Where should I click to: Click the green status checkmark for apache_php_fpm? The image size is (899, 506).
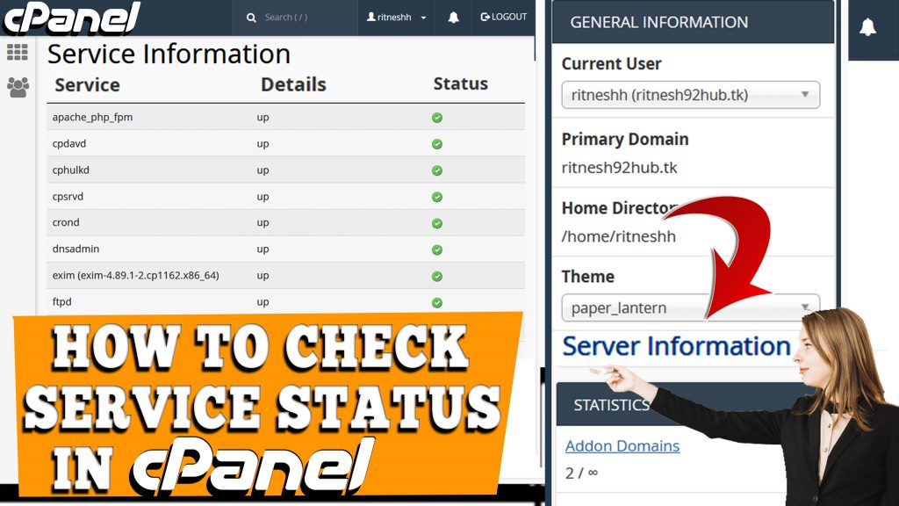pos(436,117)
